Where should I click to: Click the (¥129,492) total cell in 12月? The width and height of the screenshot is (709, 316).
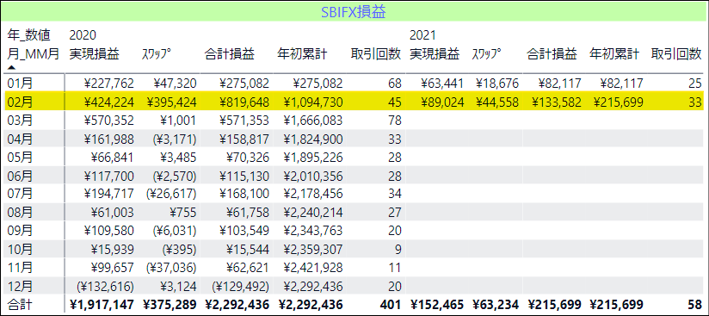click(x=241, y=287)
